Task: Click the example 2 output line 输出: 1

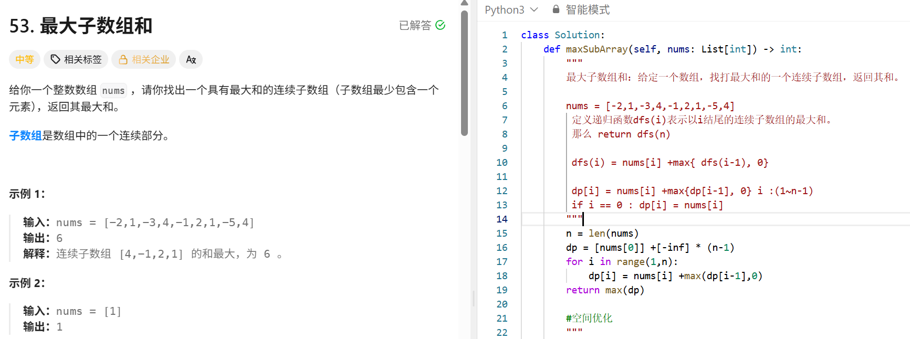Action: point(43,326)
